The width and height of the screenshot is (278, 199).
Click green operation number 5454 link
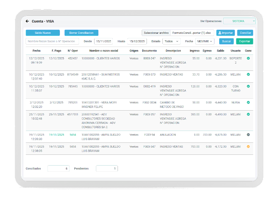pyautogui.click(x=73, y=135)
